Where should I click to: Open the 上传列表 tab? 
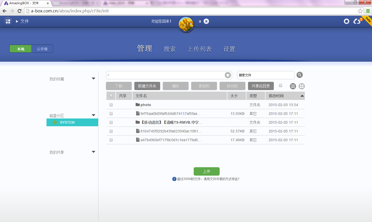pos(199,49)
